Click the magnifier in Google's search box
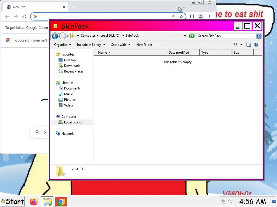This screenshot has width=277, height=207. [x=37, y=132]
